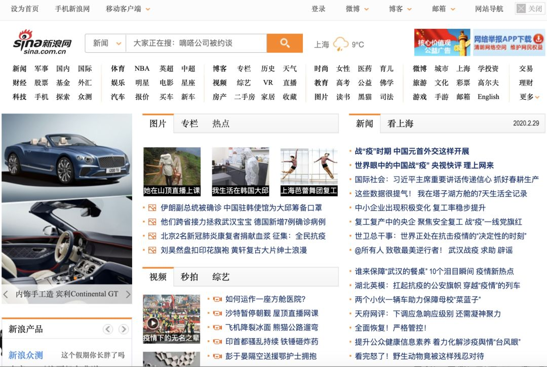This screenshot has width=547, height=367.
Task: Select the 视频 tab in video section
Action: point(158,277)
